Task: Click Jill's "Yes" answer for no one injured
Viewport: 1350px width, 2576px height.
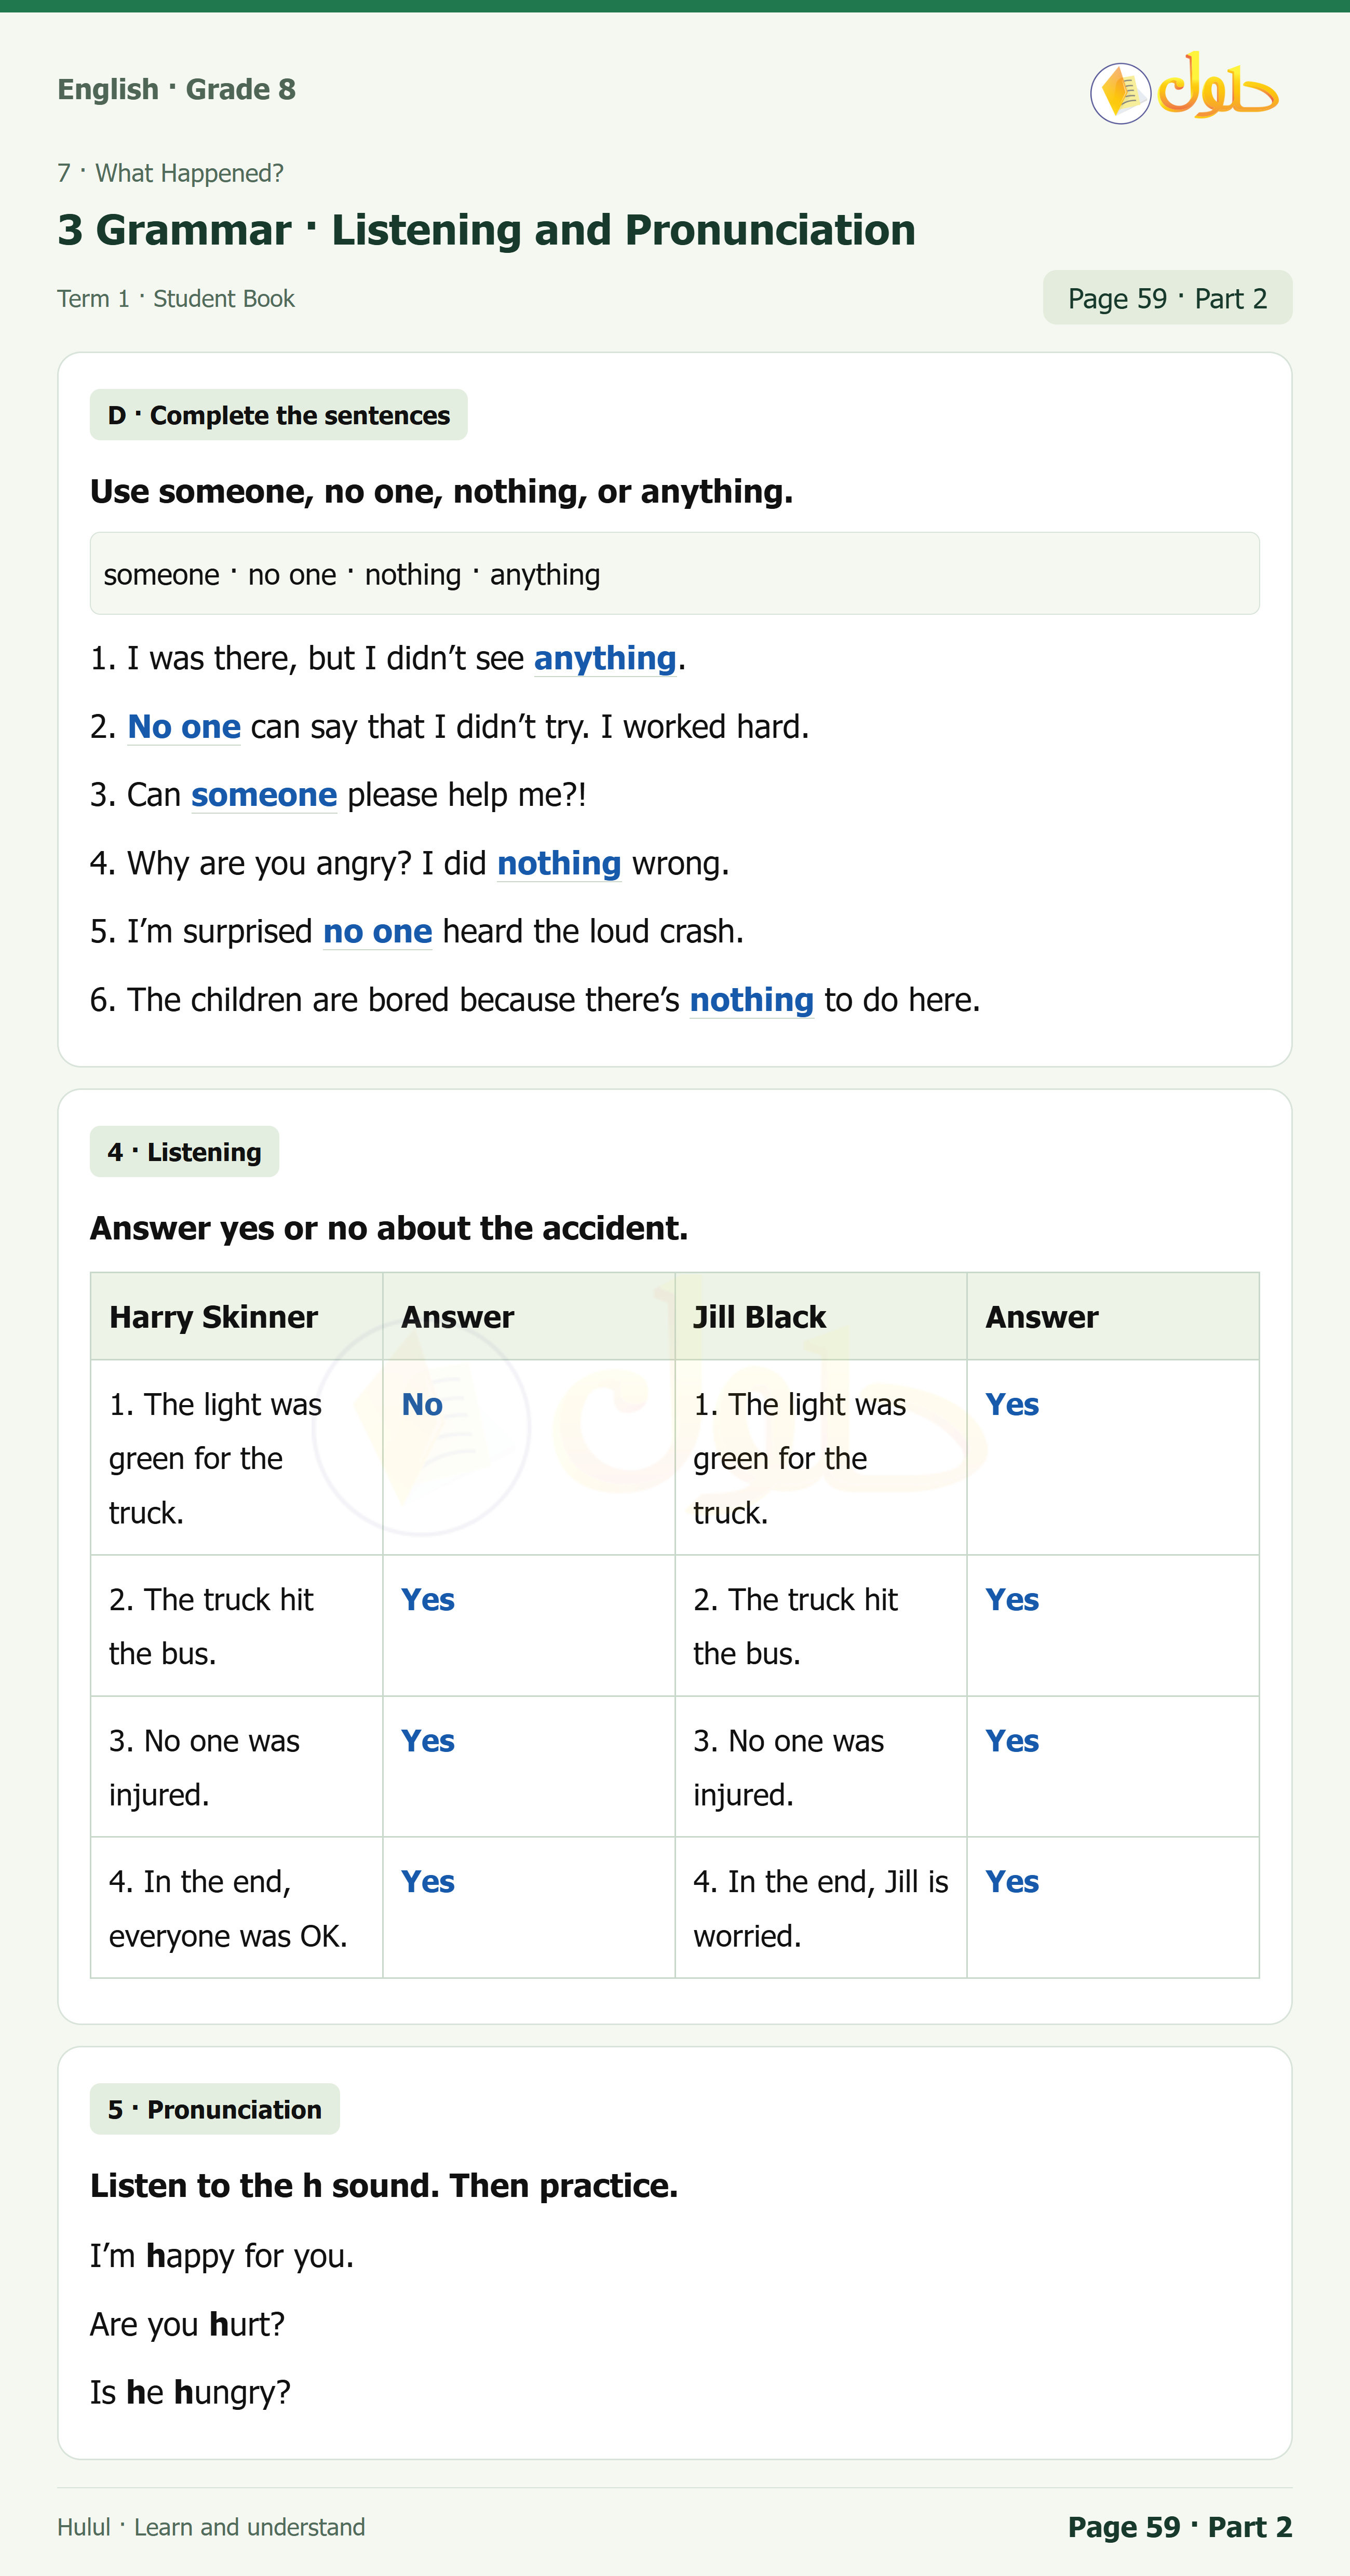Action: click(x=1012, y=1741)
